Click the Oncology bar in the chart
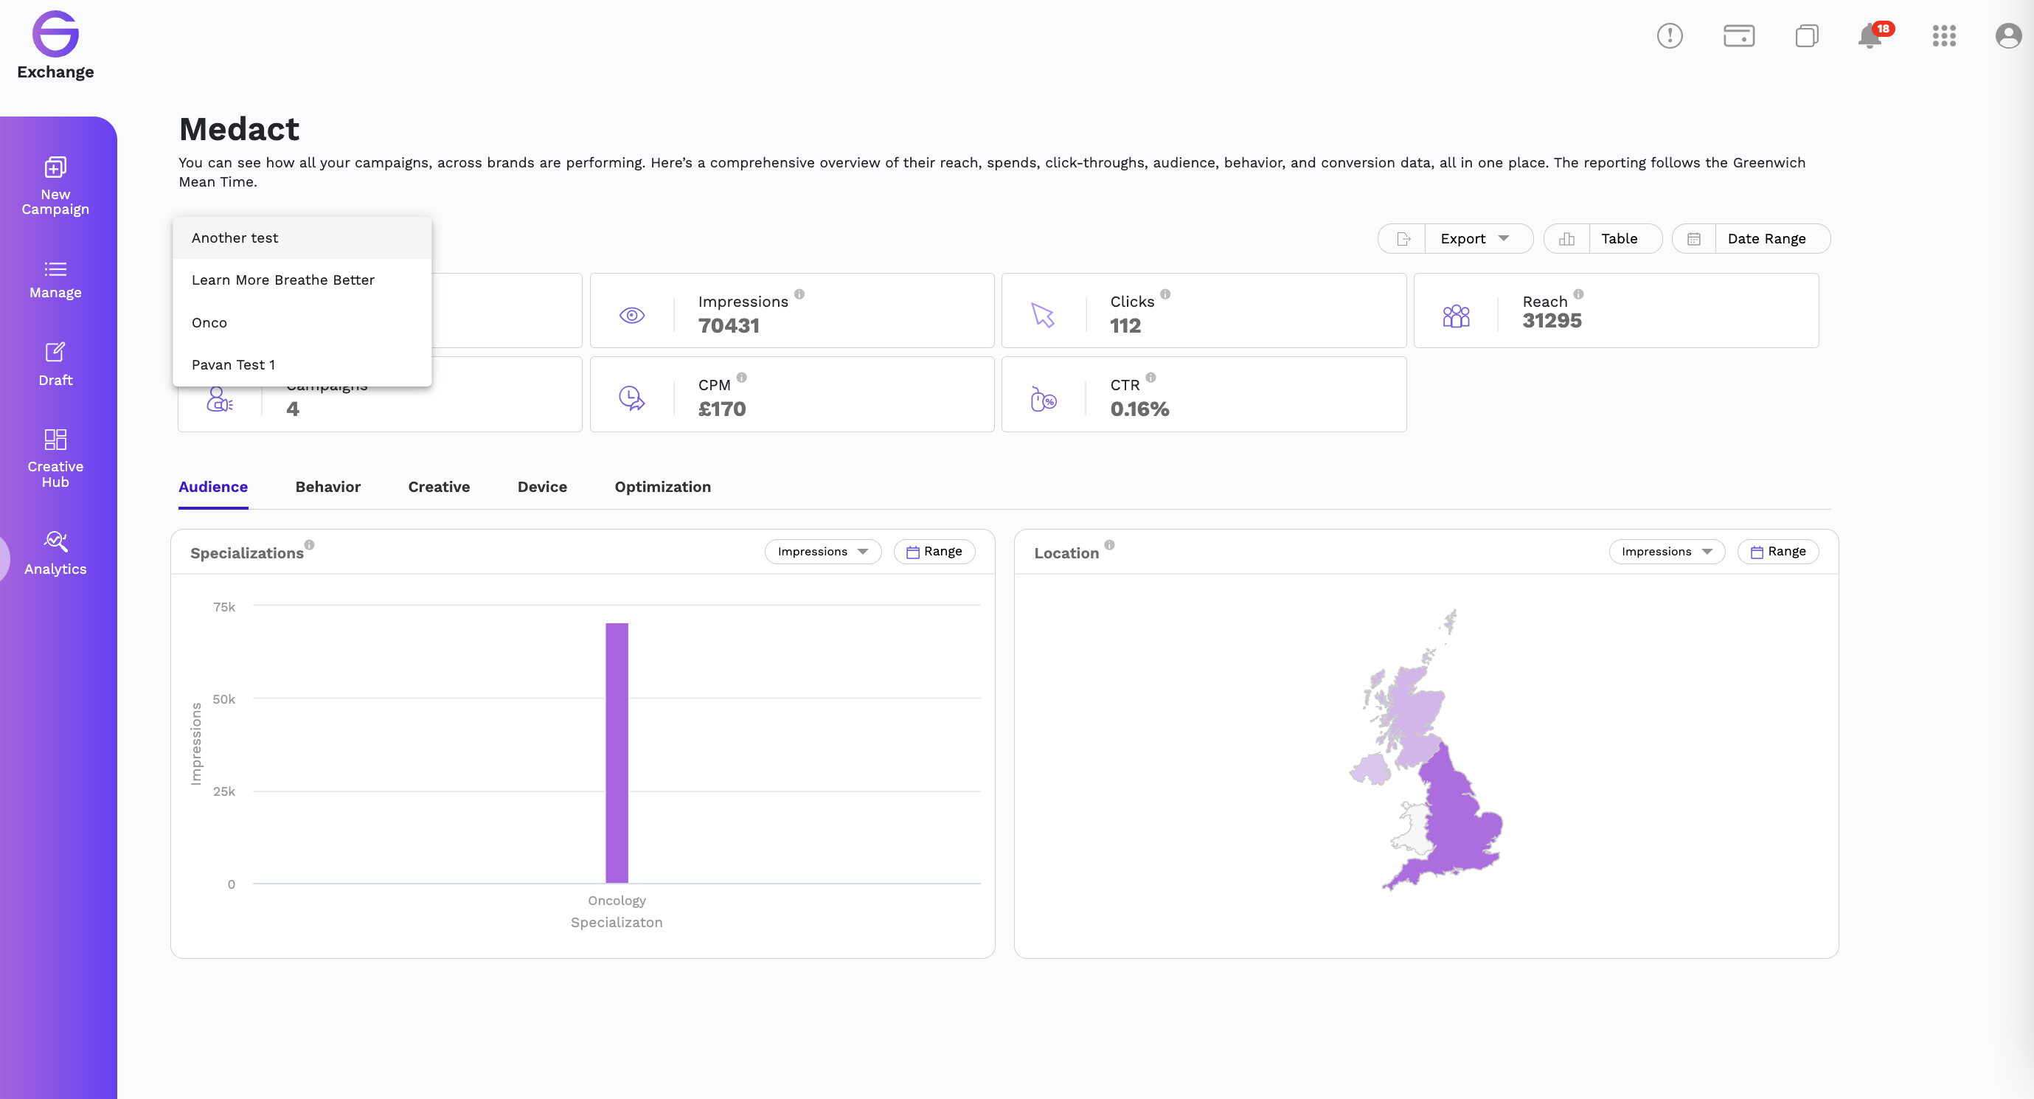Image resolution: width=2034 pixels, height=1099 pixels. 617,752
